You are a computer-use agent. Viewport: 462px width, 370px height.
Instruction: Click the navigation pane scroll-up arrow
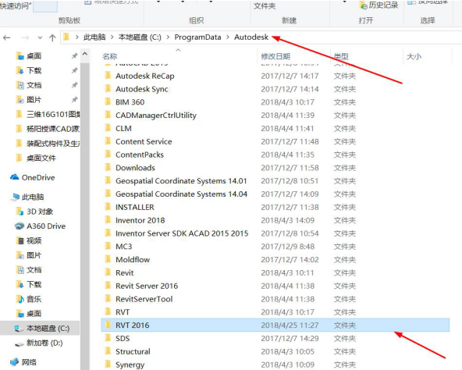(85, 54)
